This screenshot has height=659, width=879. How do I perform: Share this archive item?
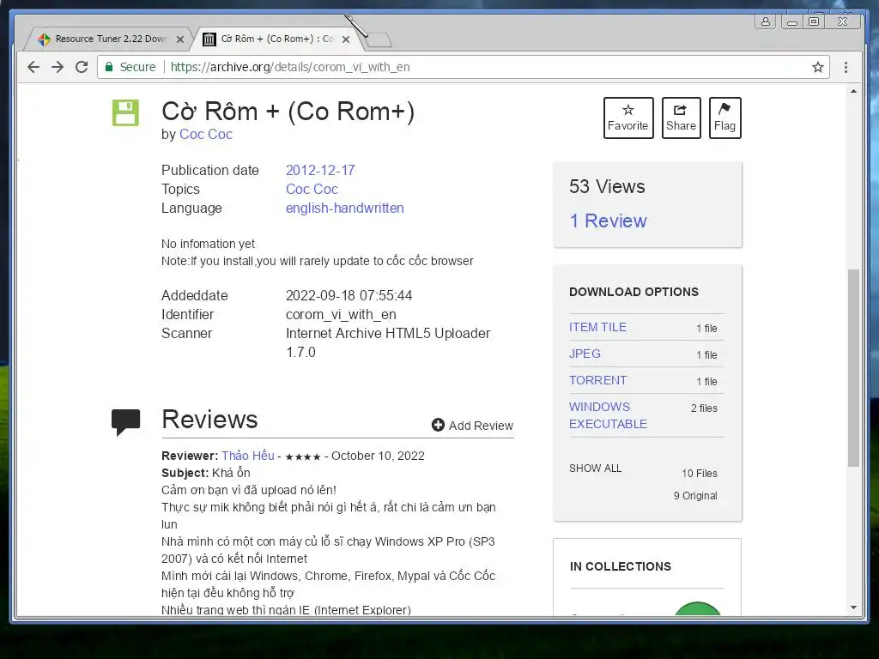[x=681, y=118]
